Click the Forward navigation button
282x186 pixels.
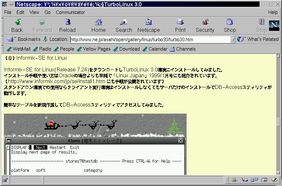click(x=42, y=26)
